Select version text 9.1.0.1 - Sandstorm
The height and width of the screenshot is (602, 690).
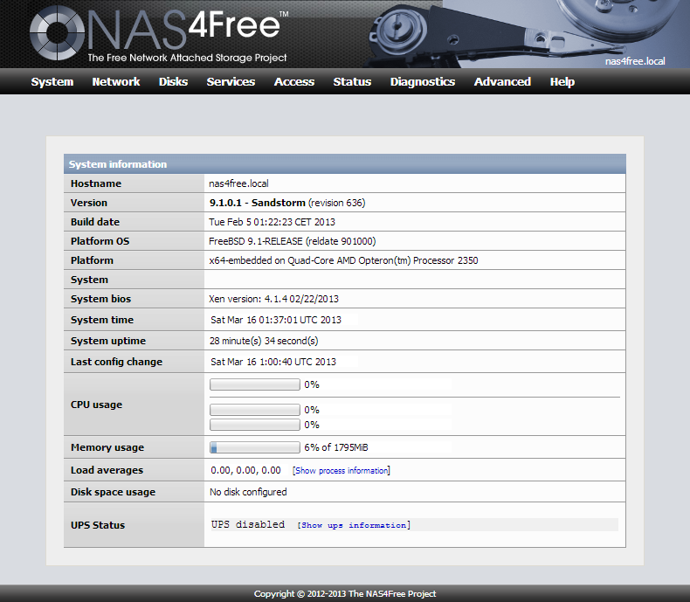258,203
